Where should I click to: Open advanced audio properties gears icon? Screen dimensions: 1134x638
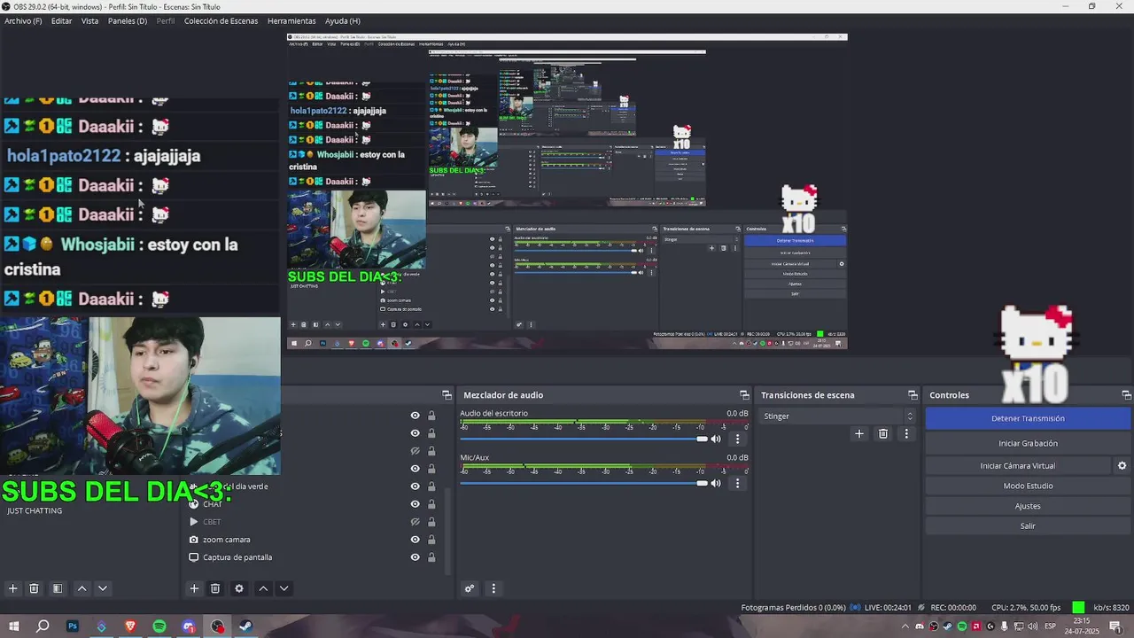click(470, 588)
